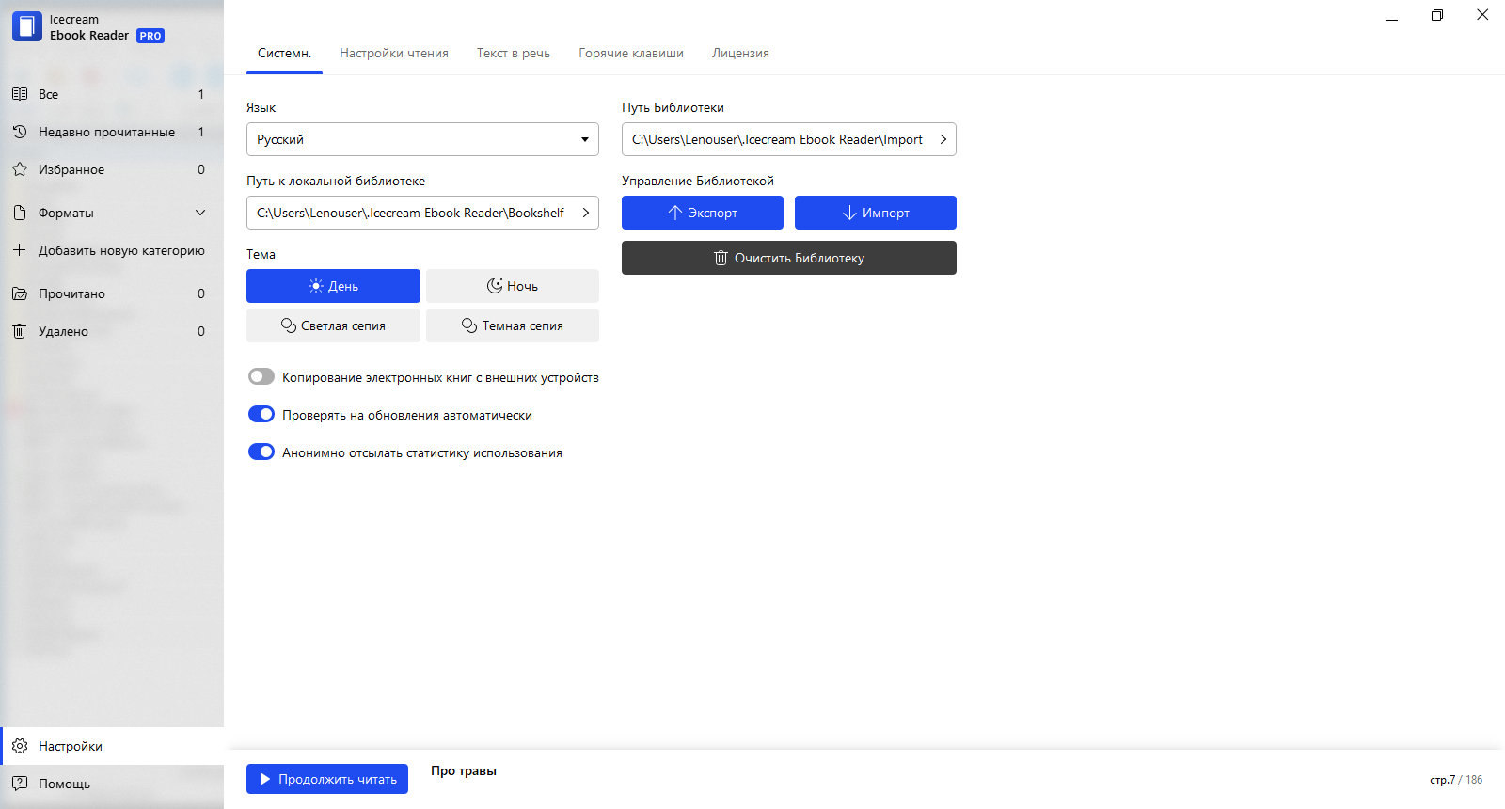
Task: Click the Icecream Ebook Reader logo icon
Action: point(27,26)
